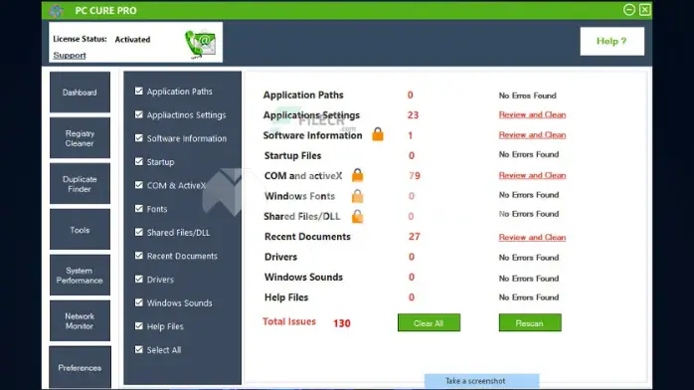Click No Errors Found beside Startup Files
Viewport: 694px width, 390px height.
[x=529, y=154]
